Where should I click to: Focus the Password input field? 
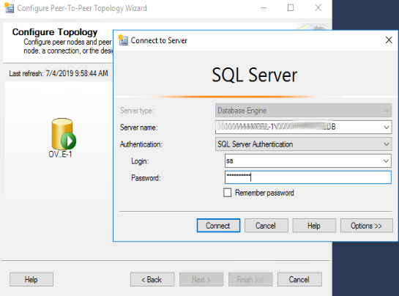click(308, 177)
